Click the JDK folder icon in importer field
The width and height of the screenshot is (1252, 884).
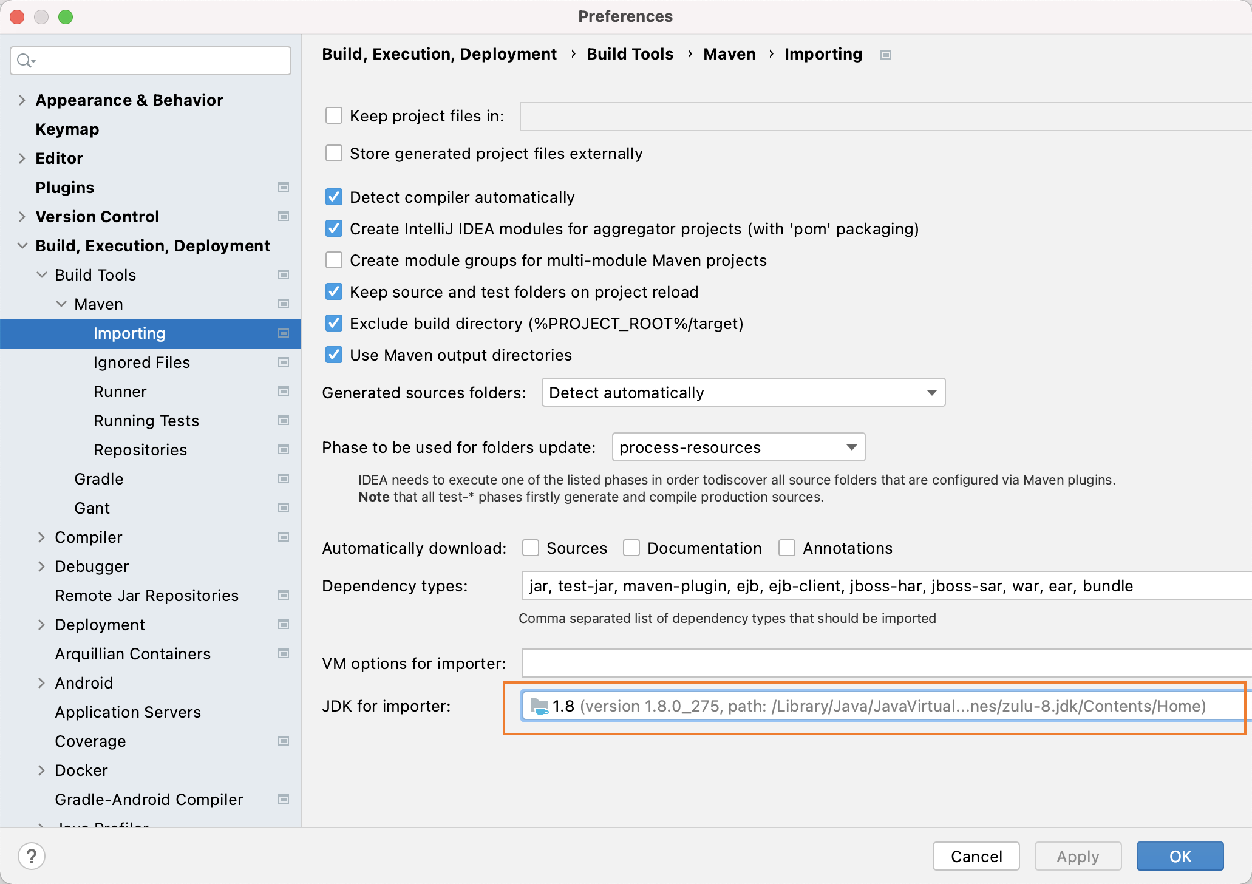(539, 706)
